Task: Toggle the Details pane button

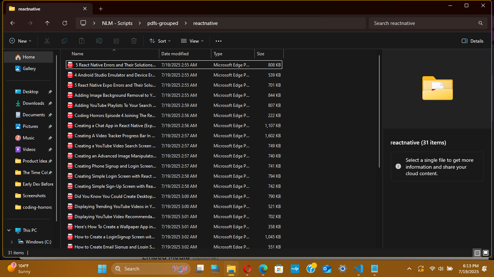Action: coord(473,41)
